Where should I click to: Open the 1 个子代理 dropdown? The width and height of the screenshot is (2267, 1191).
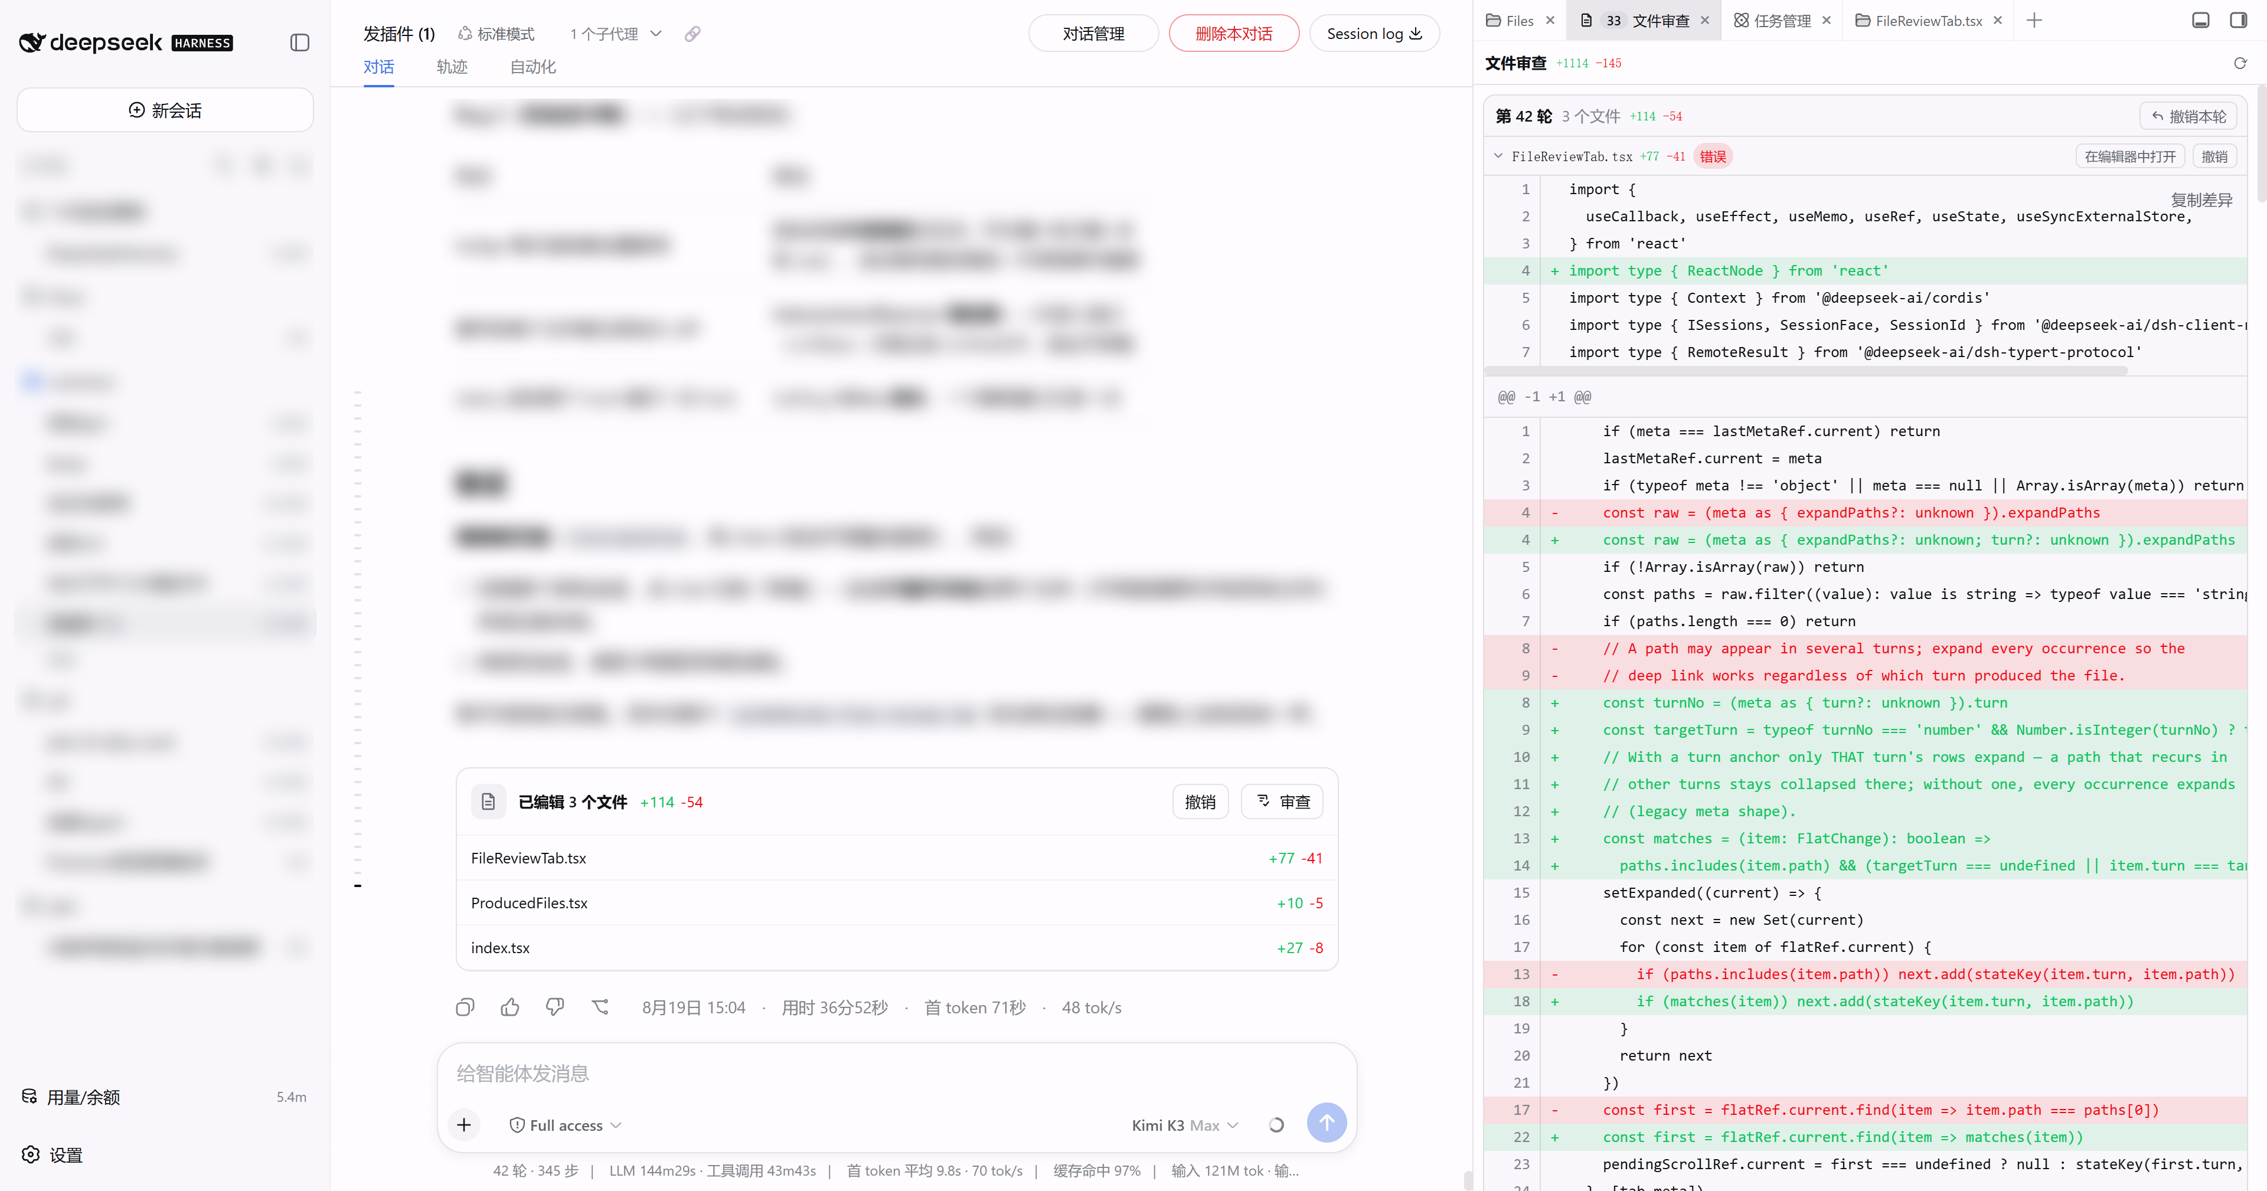(x=615, y=34)
